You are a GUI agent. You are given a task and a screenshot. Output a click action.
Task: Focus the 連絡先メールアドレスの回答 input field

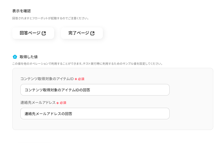click(95, 114)
